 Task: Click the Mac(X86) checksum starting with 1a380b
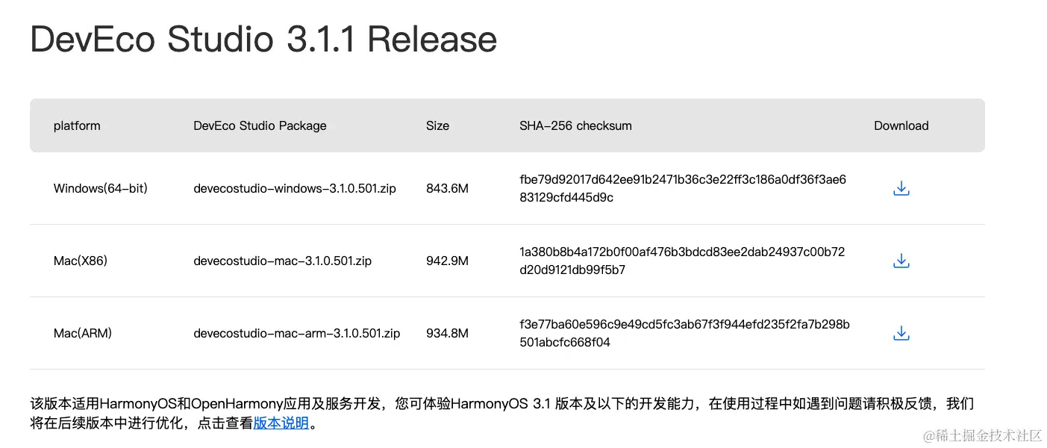(x=682, y=261)
